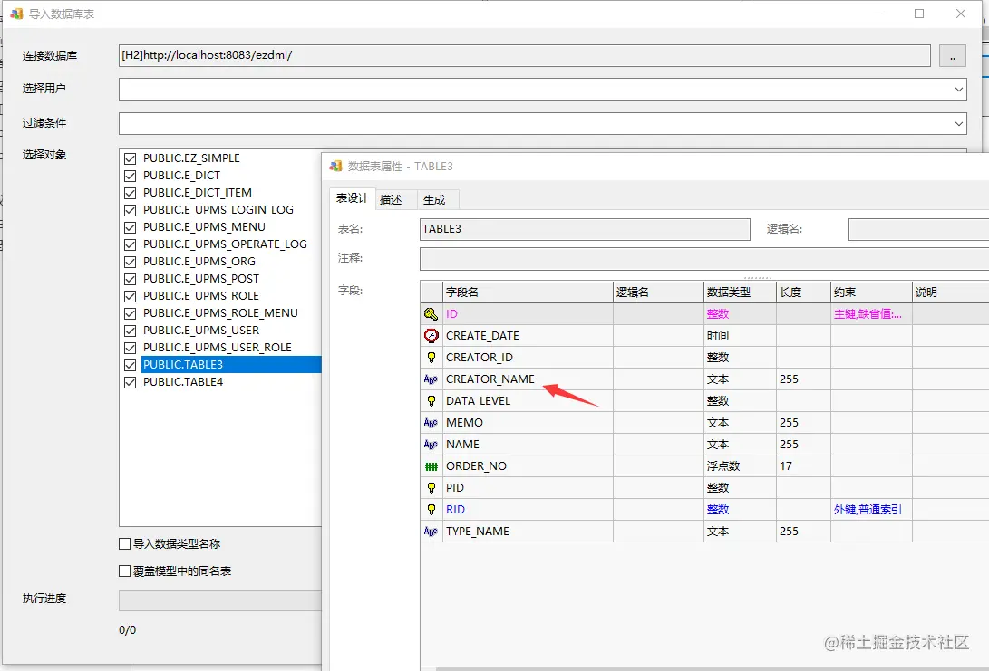Toggle PUBLIC.E_UPMS_LOGIN_LOG checkbox
This screenshot has width=989, height=671.
[130, 210]
